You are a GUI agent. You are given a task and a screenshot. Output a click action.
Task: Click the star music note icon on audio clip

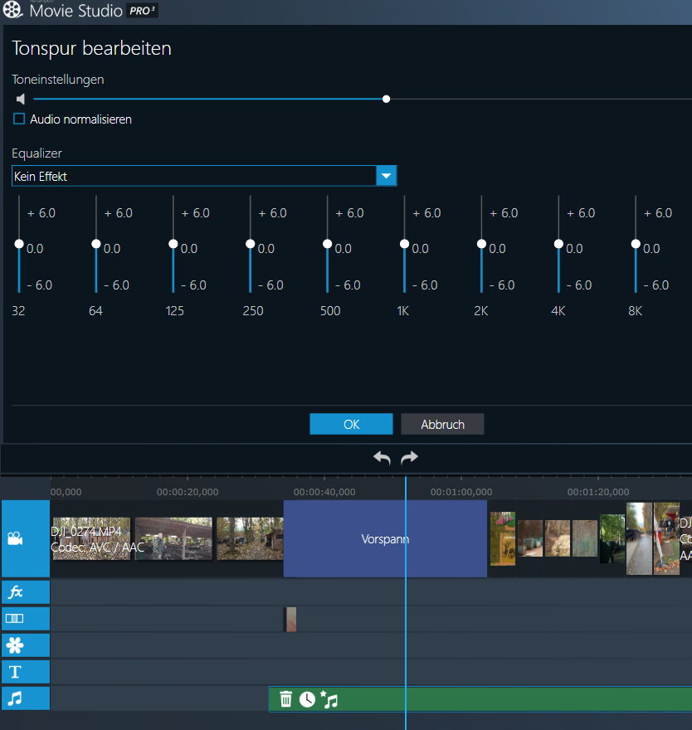click(329, 699)
